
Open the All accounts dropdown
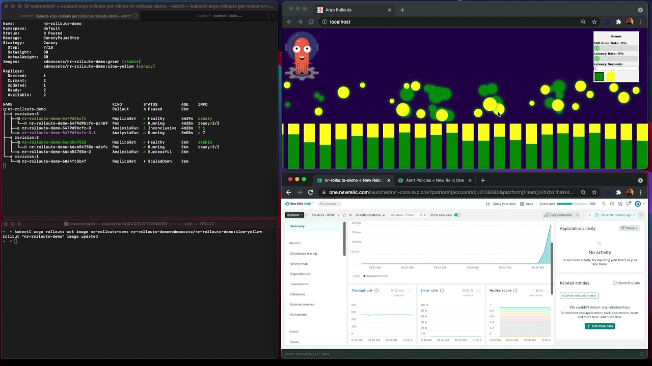coord(329,204)
